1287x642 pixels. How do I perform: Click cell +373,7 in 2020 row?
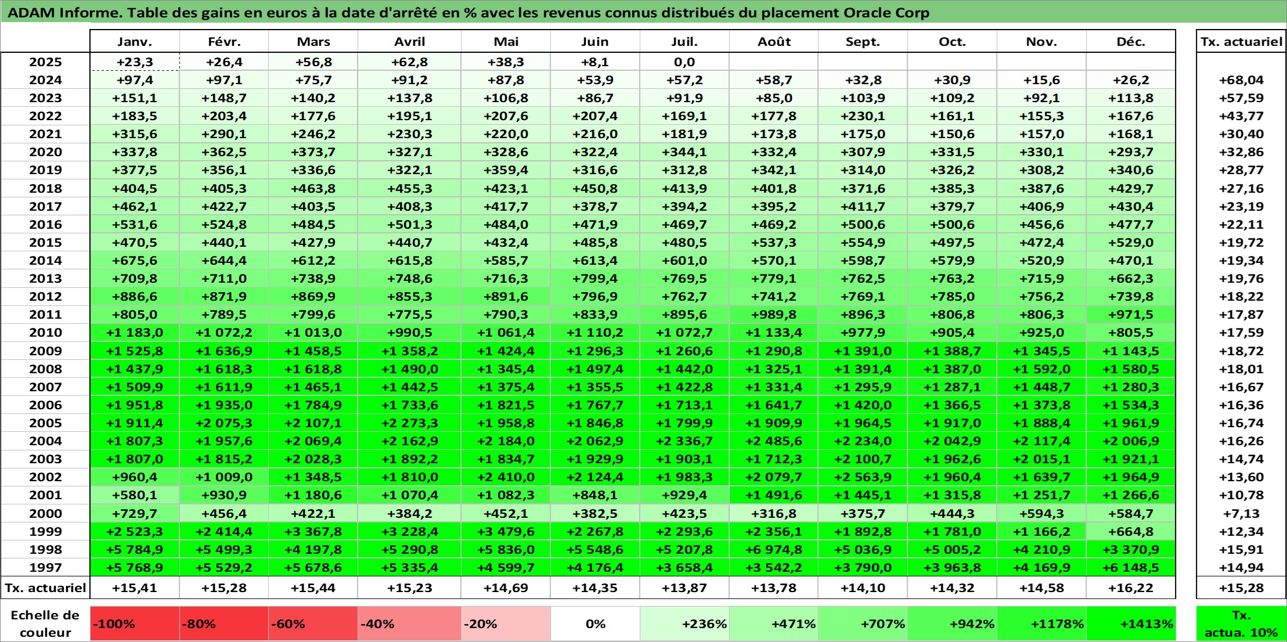coord(313,152)
